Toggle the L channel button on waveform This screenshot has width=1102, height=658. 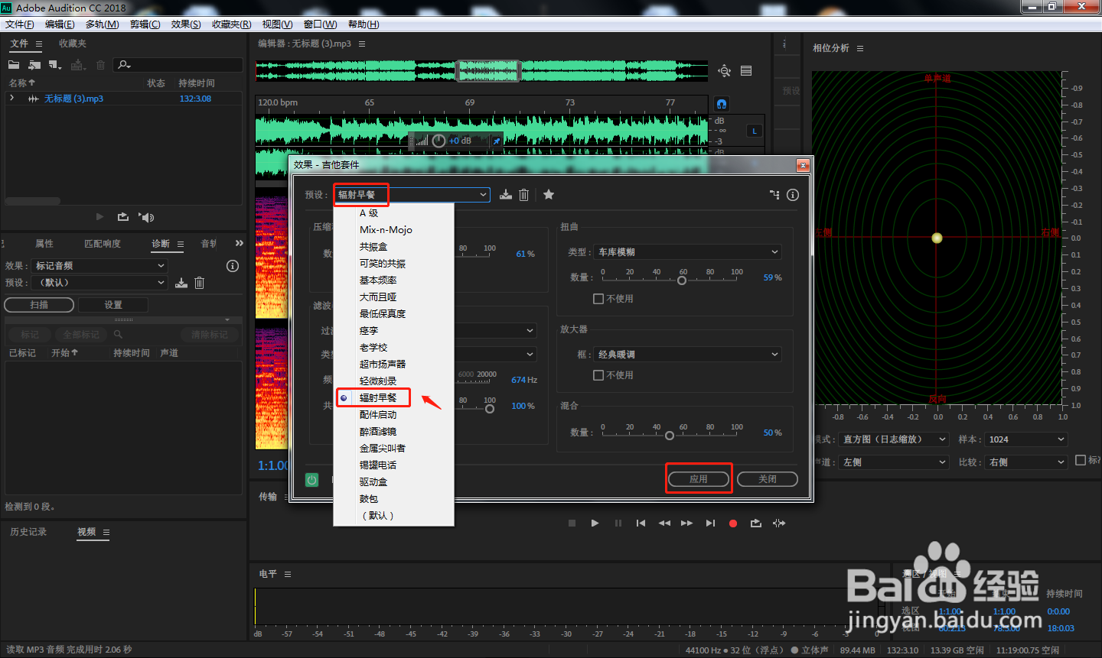755,131
